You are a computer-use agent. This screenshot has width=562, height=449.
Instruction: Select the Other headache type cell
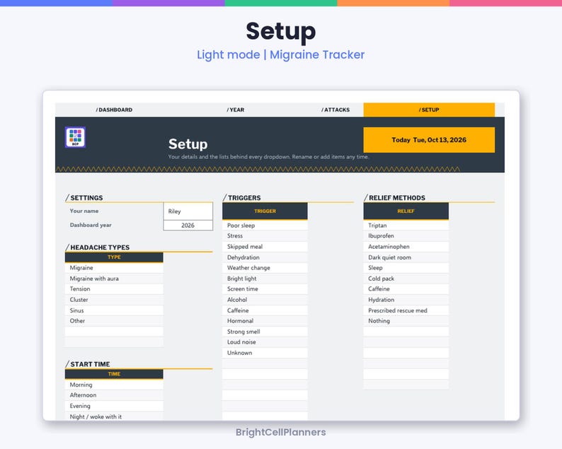point(114,321)
